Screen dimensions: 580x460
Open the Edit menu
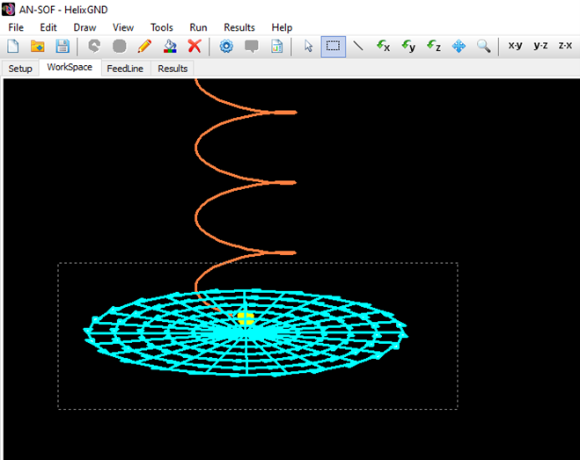pos(48,27)
